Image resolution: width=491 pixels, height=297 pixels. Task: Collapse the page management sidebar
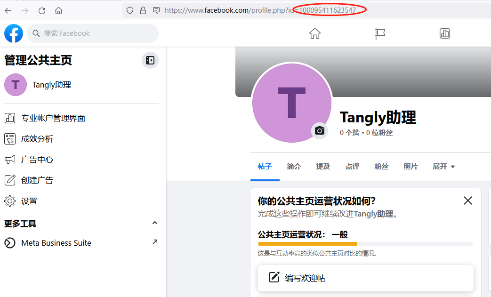coord(150,60)
